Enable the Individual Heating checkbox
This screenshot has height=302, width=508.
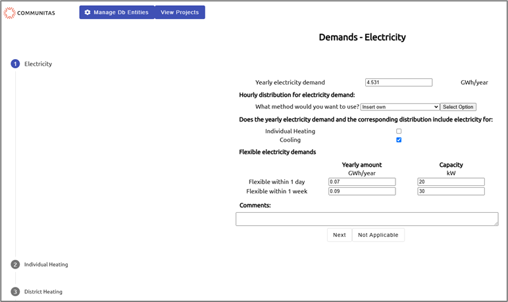(x=399, y=131)
